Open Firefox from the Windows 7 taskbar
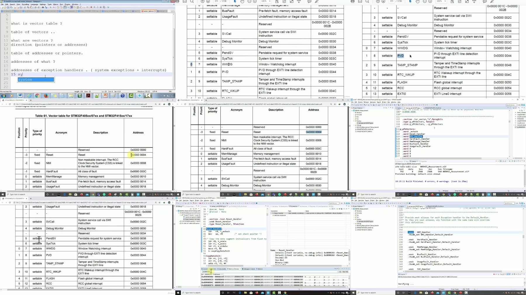Screen dimensions: 526x295 [x=46, y=96]
